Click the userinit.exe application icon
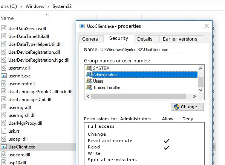This screenshot has height=165, width=225. [x=4, y=76]
